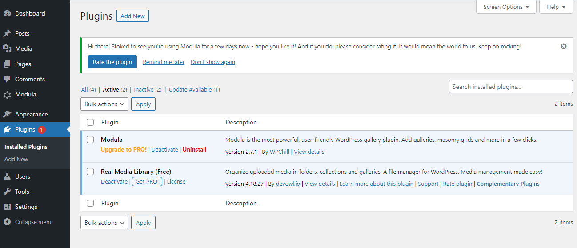Open the top Bulk actions dropdown
The width and height of the screenshot is (577, 248).
[104, 104]
